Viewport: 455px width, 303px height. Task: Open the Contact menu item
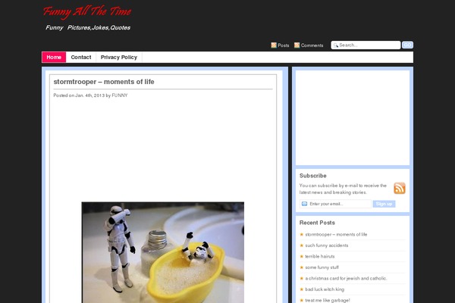81,57
